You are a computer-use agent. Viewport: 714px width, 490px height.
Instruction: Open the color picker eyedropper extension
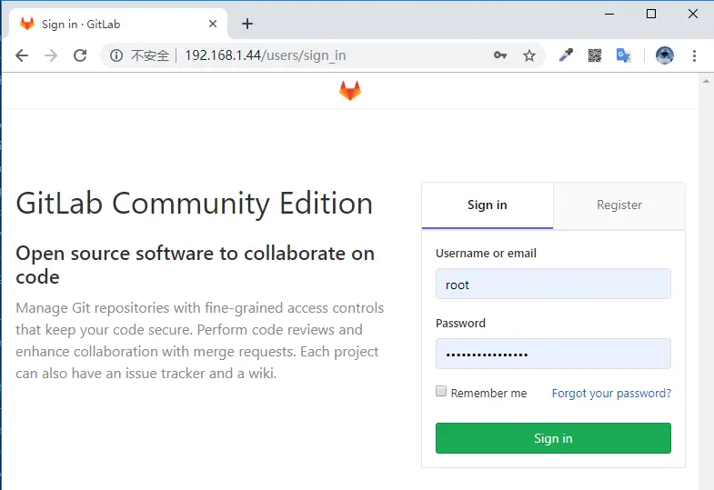[566, 55]
